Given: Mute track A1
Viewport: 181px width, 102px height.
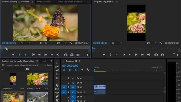Looking at the screenshot, I should (x=81, y=92).
